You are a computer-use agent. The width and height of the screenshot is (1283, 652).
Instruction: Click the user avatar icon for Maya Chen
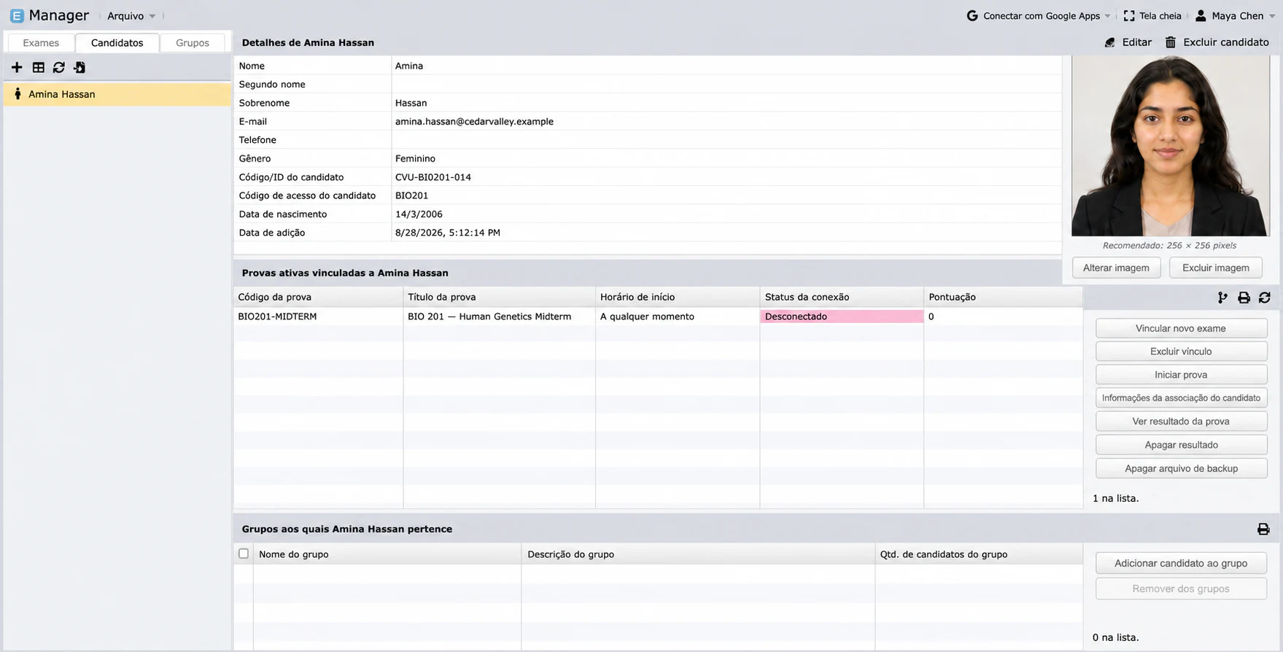pos(1201,15)
